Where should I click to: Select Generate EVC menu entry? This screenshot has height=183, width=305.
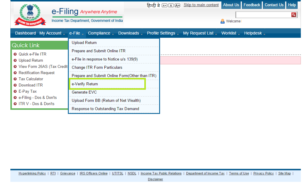tap(114, 92)
